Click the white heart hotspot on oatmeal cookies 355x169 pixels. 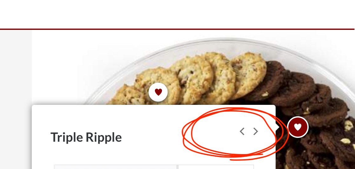coord(158,92)
